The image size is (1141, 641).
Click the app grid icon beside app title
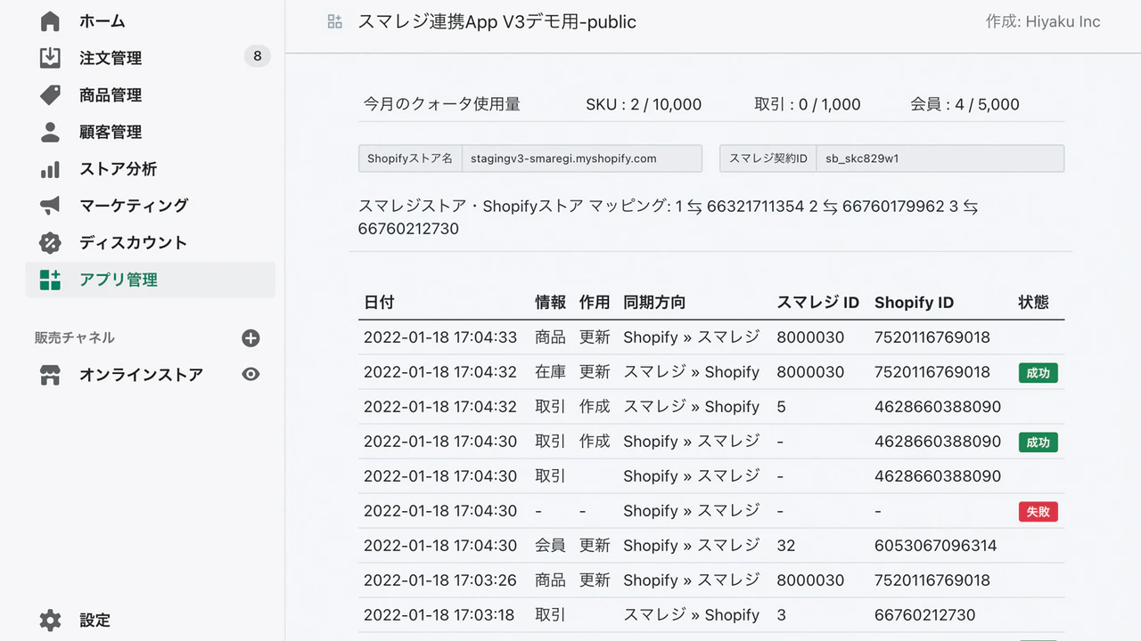pos(335,21)
